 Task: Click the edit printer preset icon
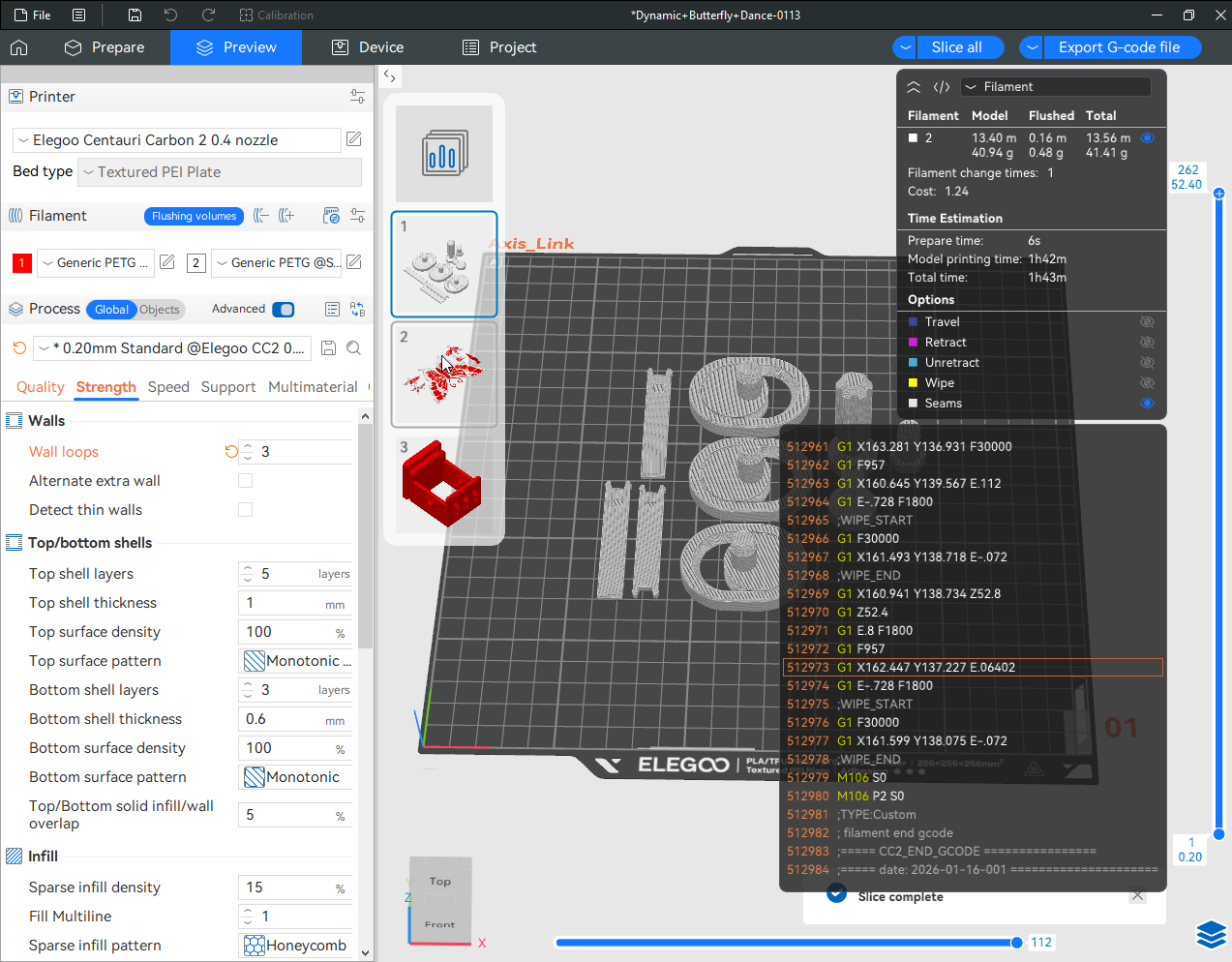click(x=354, y=139)
